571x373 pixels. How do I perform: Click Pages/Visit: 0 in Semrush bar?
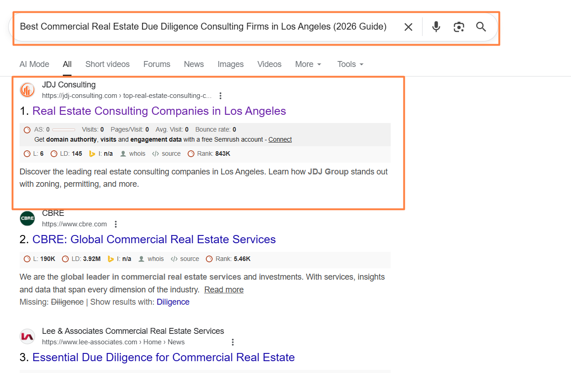130,130
